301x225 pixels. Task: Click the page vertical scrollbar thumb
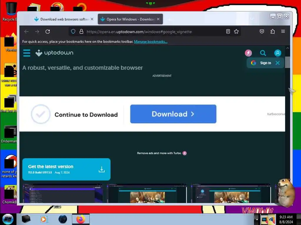tap(287, 62)
